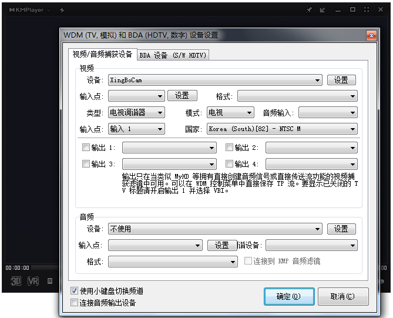Click 设置 button beside video 输入点
393x318 pixels.
pos(182,96)
